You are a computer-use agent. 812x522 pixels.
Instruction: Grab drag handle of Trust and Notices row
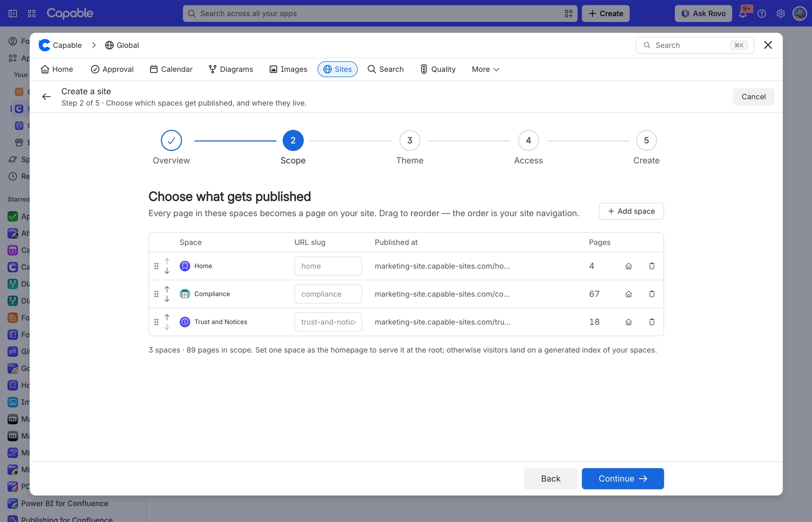pos(156,322)
